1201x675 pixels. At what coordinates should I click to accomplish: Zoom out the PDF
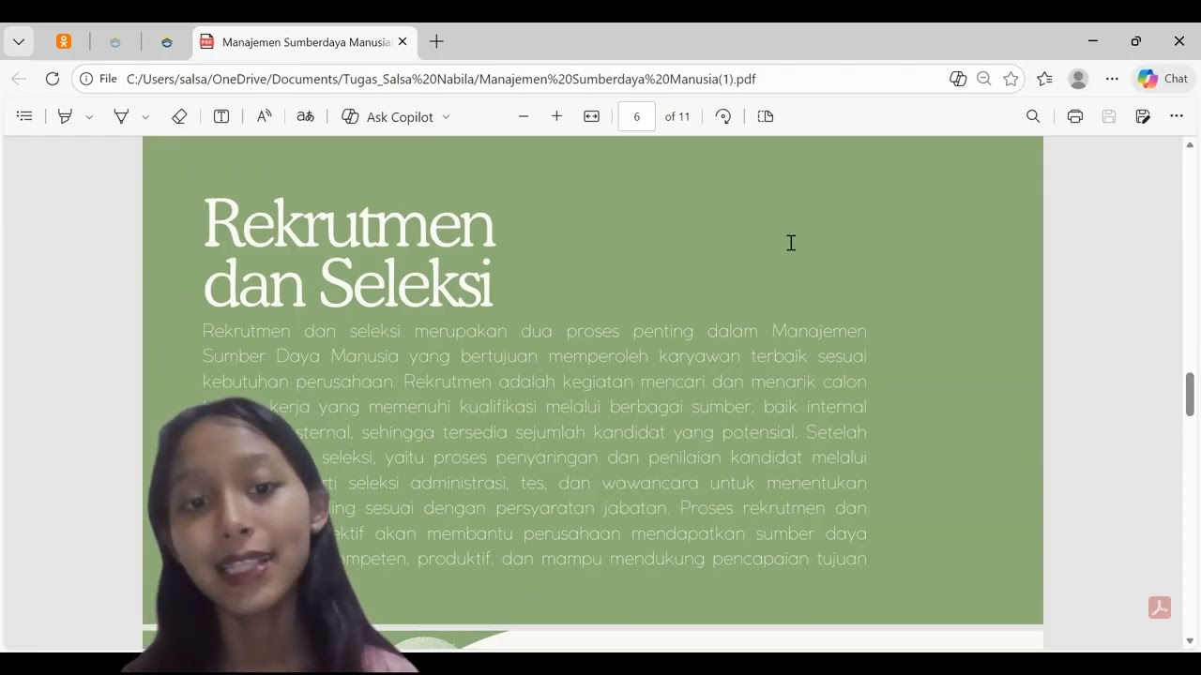click(524, 116)
